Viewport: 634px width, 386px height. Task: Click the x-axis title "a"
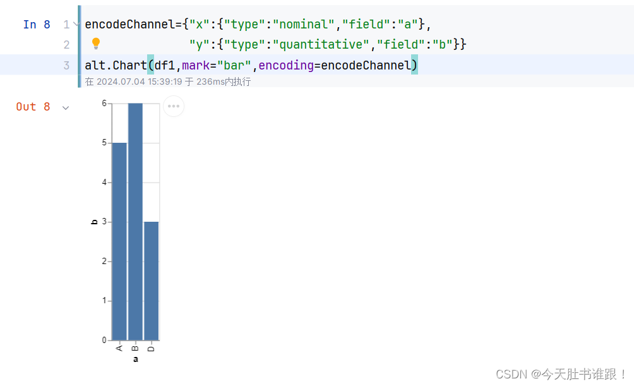pyautogui.click(x=136, y=359)
